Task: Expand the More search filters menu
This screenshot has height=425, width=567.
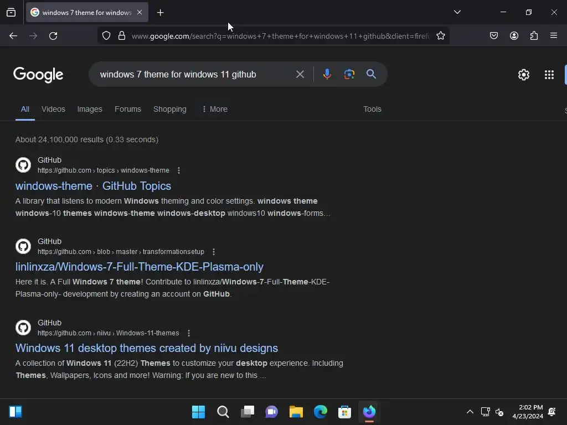Action: coord(215,109)
